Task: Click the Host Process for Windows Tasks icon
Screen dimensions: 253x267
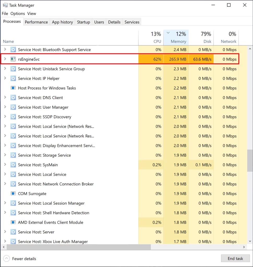Action: click(x=13, y=88)
